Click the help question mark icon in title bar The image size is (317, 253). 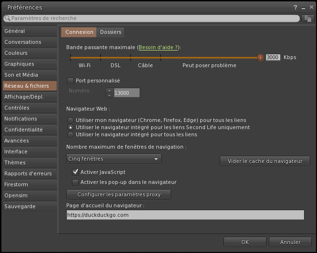coord(296,7)
